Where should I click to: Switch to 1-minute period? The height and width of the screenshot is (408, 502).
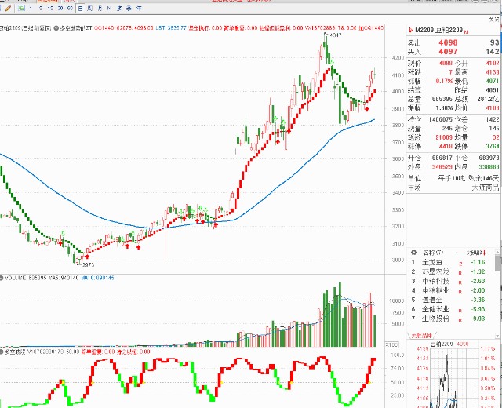tap(31, 9)
